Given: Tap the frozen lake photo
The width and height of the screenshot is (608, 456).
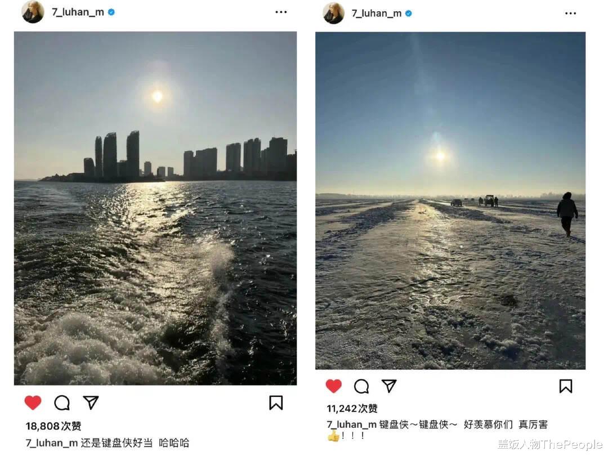Looking at the screenshot, I should [x=450, y=200].
